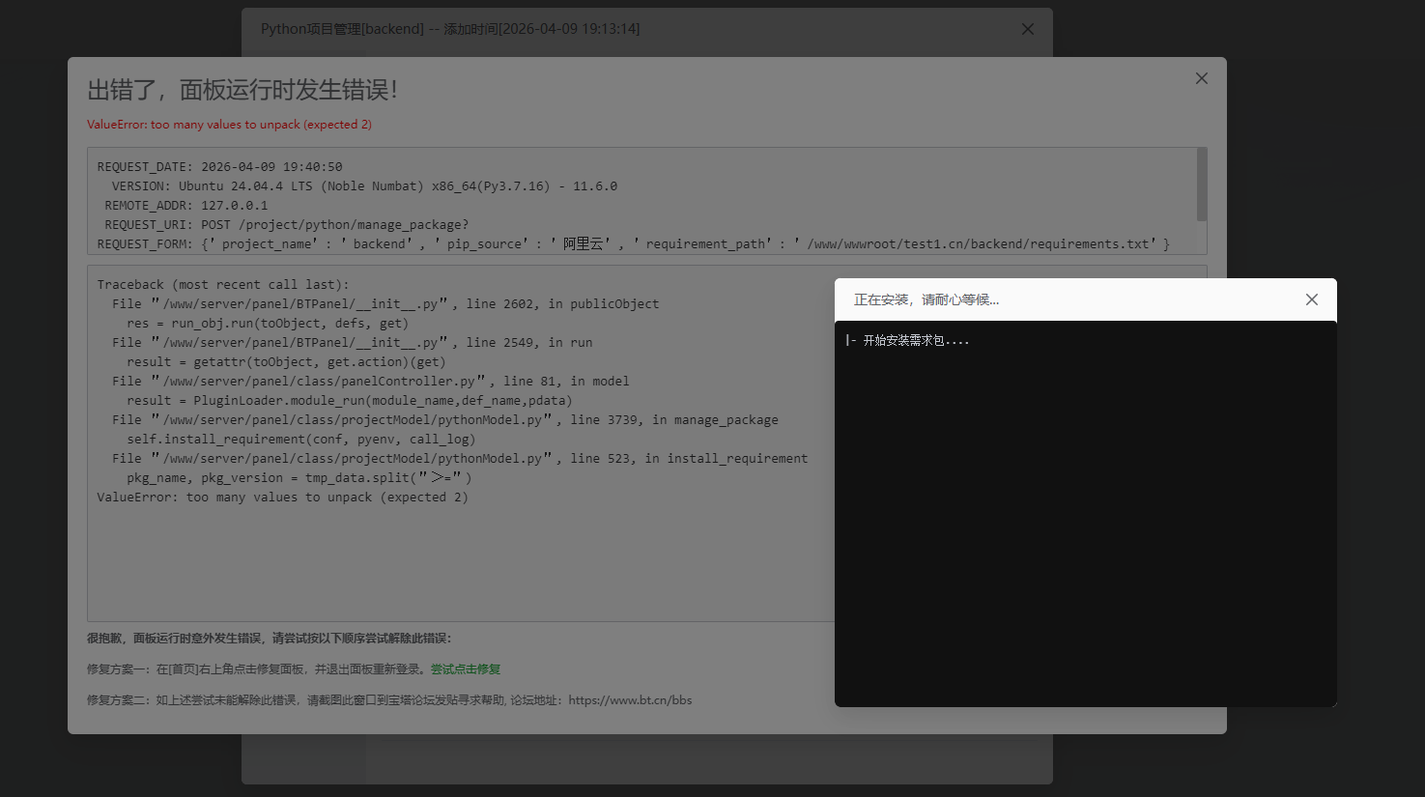The height and width of the screenshot is (797, 1425).
Task: Close the 正在安装 installation popup
Action: (x=1311, y=299)
